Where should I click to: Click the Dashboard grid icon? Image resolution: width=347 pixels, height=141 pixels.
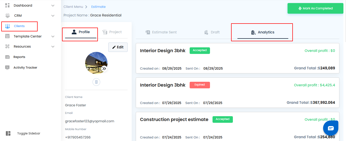tap(7, 5)
